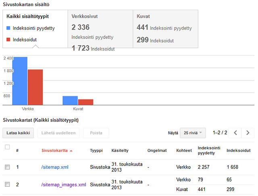This screenshot has width=258, height=196.
Task: Click the red Kuvat bar in chart
Action: coord(85,102)
